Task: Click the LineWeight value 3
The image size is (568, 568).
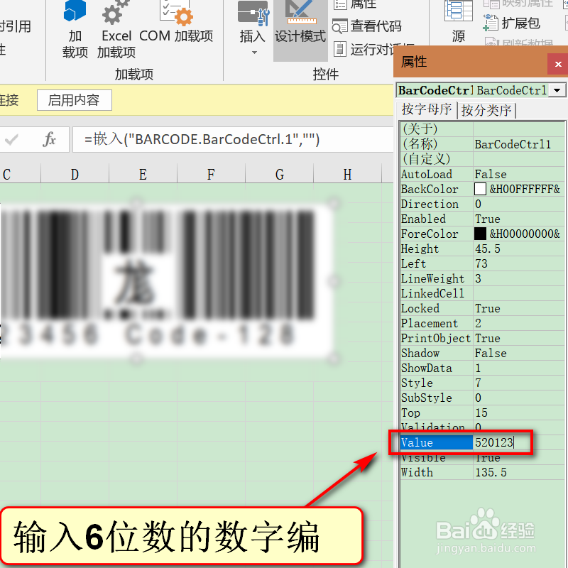Action: pos(519,278)
